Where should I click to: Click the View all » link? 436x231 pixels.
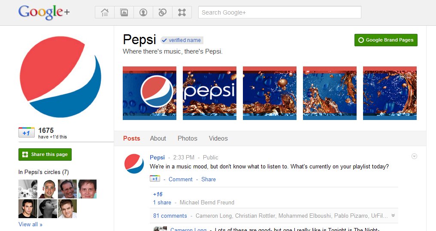tap(30, 224)
